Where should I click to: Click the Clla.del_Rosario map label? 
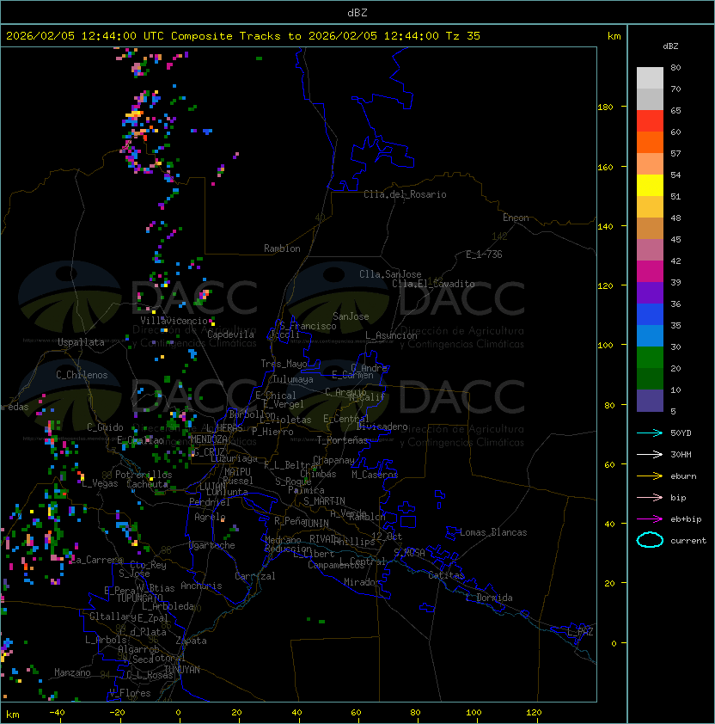(x=405, y=194)
